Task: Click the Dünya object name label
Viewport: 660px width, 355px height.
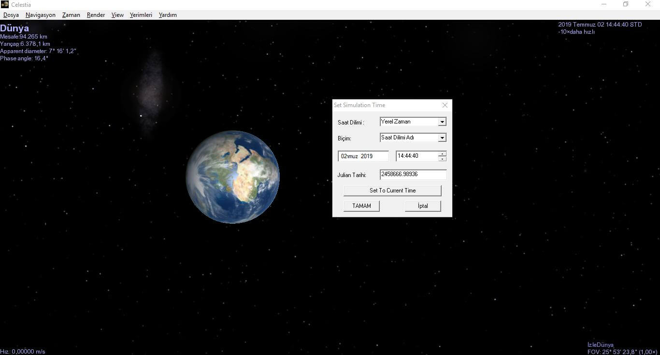Action: (x=14, y=28)
